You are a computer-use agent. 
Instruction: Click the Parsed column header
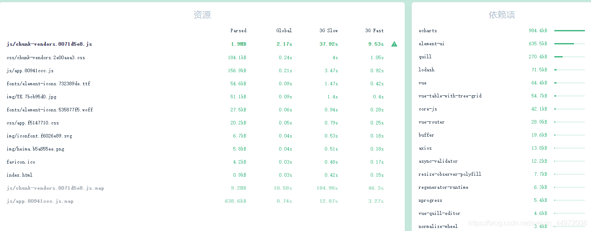click(x=239, y=30)
